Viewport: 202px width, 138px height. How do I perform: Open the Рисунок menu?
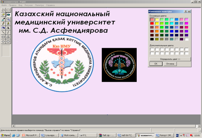[29, 5]
